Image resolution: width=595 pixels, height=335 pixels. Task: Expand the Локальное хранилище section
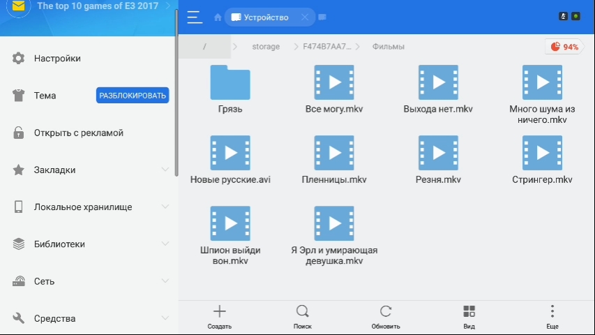(x=165, y=207)
